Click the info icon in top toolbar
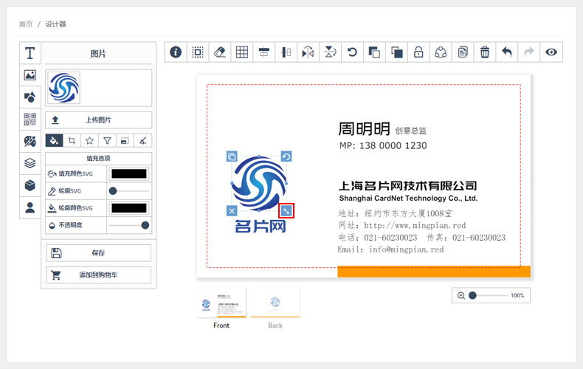 pos(176,52)
